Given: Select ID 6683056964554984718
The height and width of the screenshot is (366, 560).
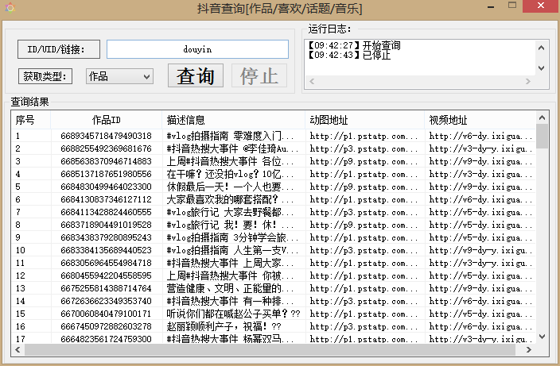Looking at the screenshot, I should [x=106, y=263].
